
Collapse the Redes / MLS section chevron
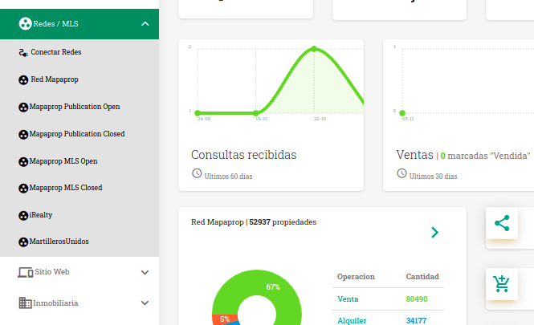[x=145, y=24]
